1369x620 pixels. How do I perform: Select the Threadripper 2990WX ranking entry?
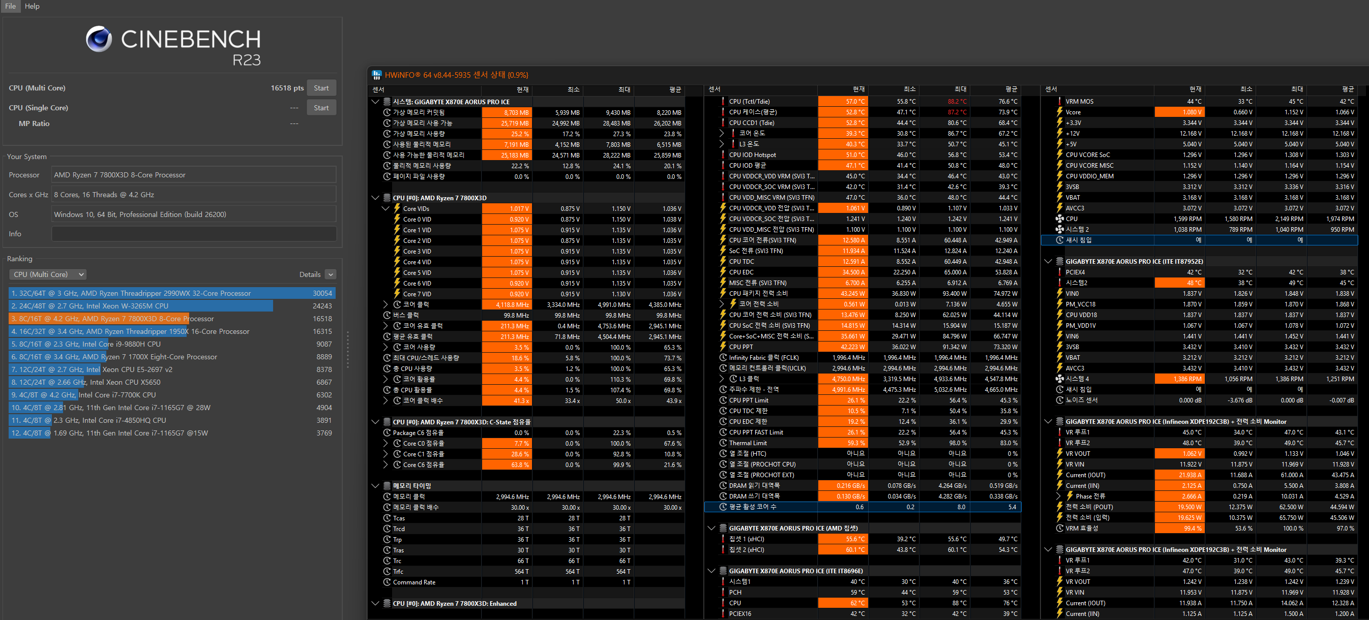coord(172,293)
